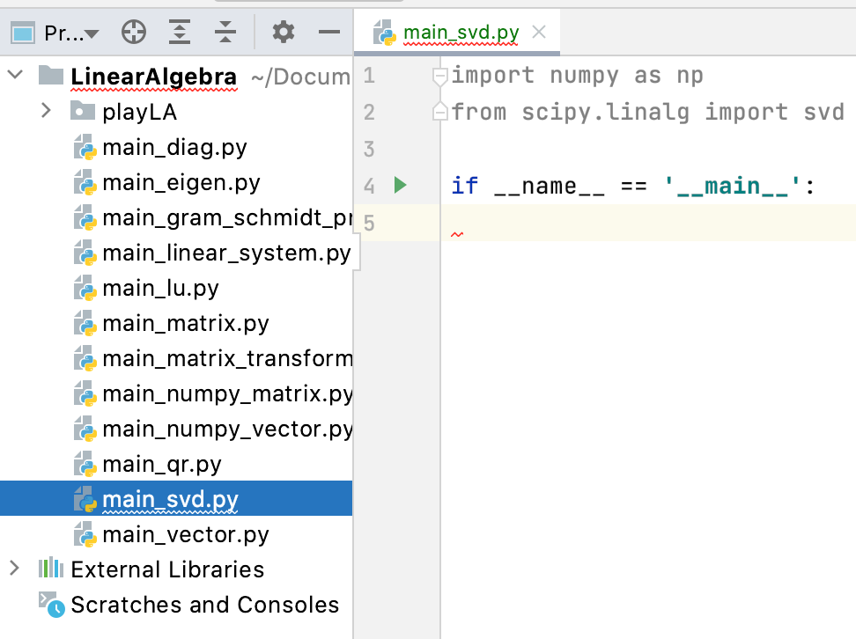Click the playLA folder icon
Image resolution: width=856 pixels, height=639 pixels.
(x=83, y=110)
